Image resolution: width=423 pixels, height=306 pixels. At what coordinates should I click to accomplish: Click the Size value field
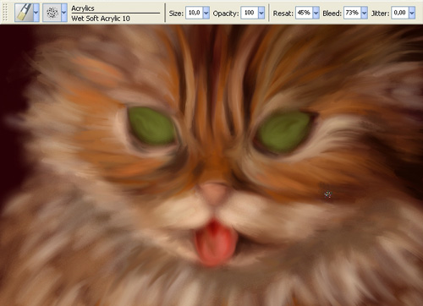(x=194, y=13)
